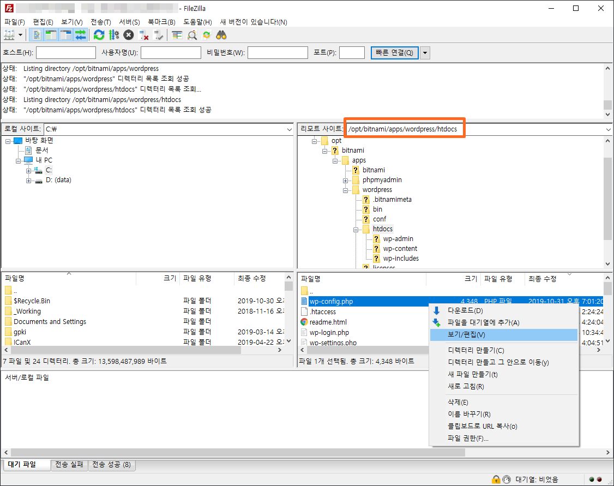Choose 보기/편집(V) from context menu
Screen dimensions: 614x486
pyautogui.click(x=503, y=335)
